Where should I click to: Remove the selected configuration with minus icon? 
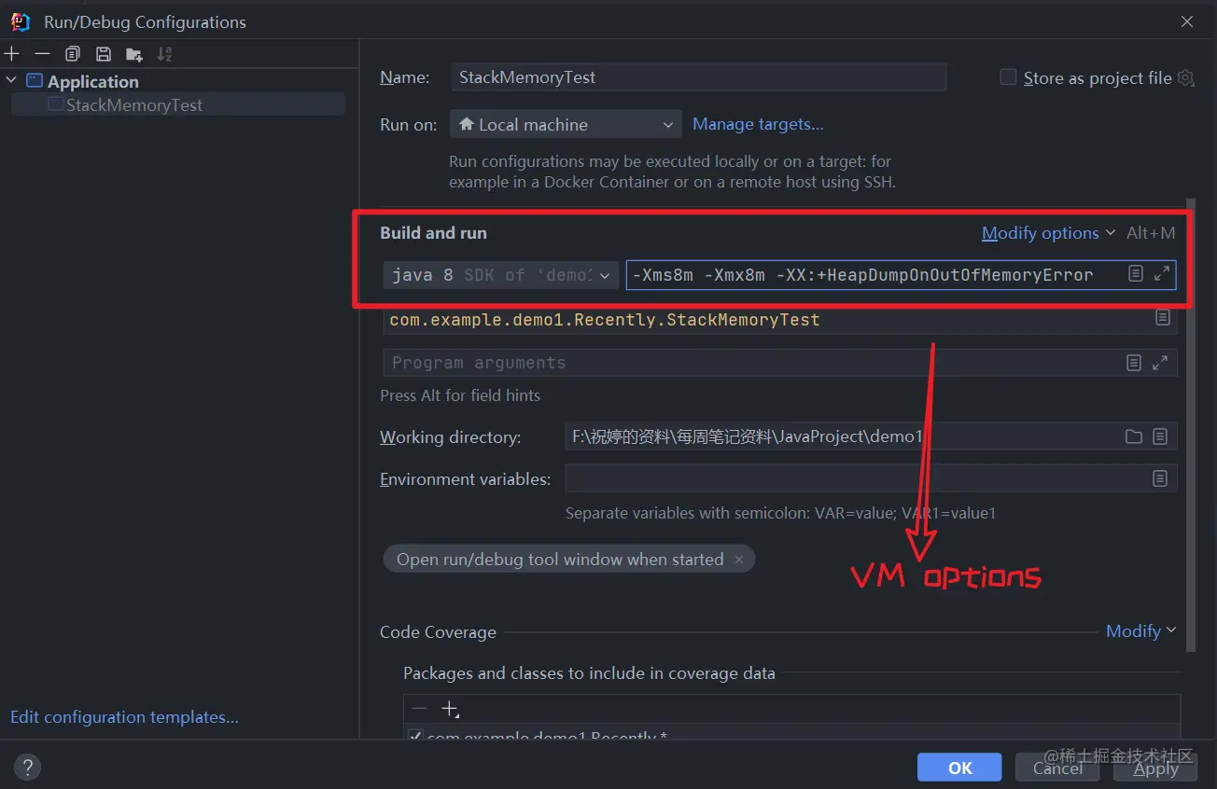[42, 53]
